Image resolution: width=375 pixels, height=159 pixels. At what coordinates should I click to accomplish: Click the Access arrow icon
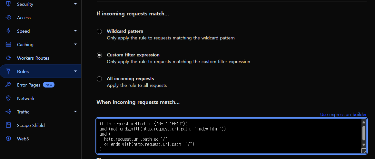click(8, 18)
